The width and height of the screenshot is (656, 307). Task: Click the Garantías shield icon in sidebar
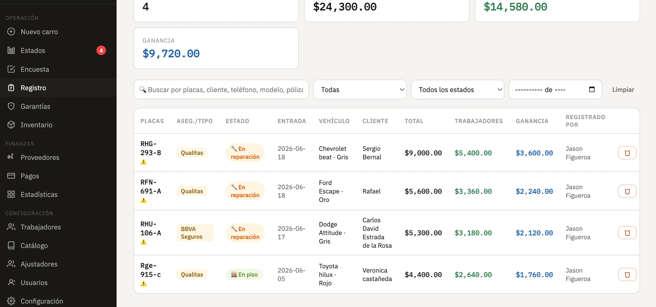click(x=11, y=106)
